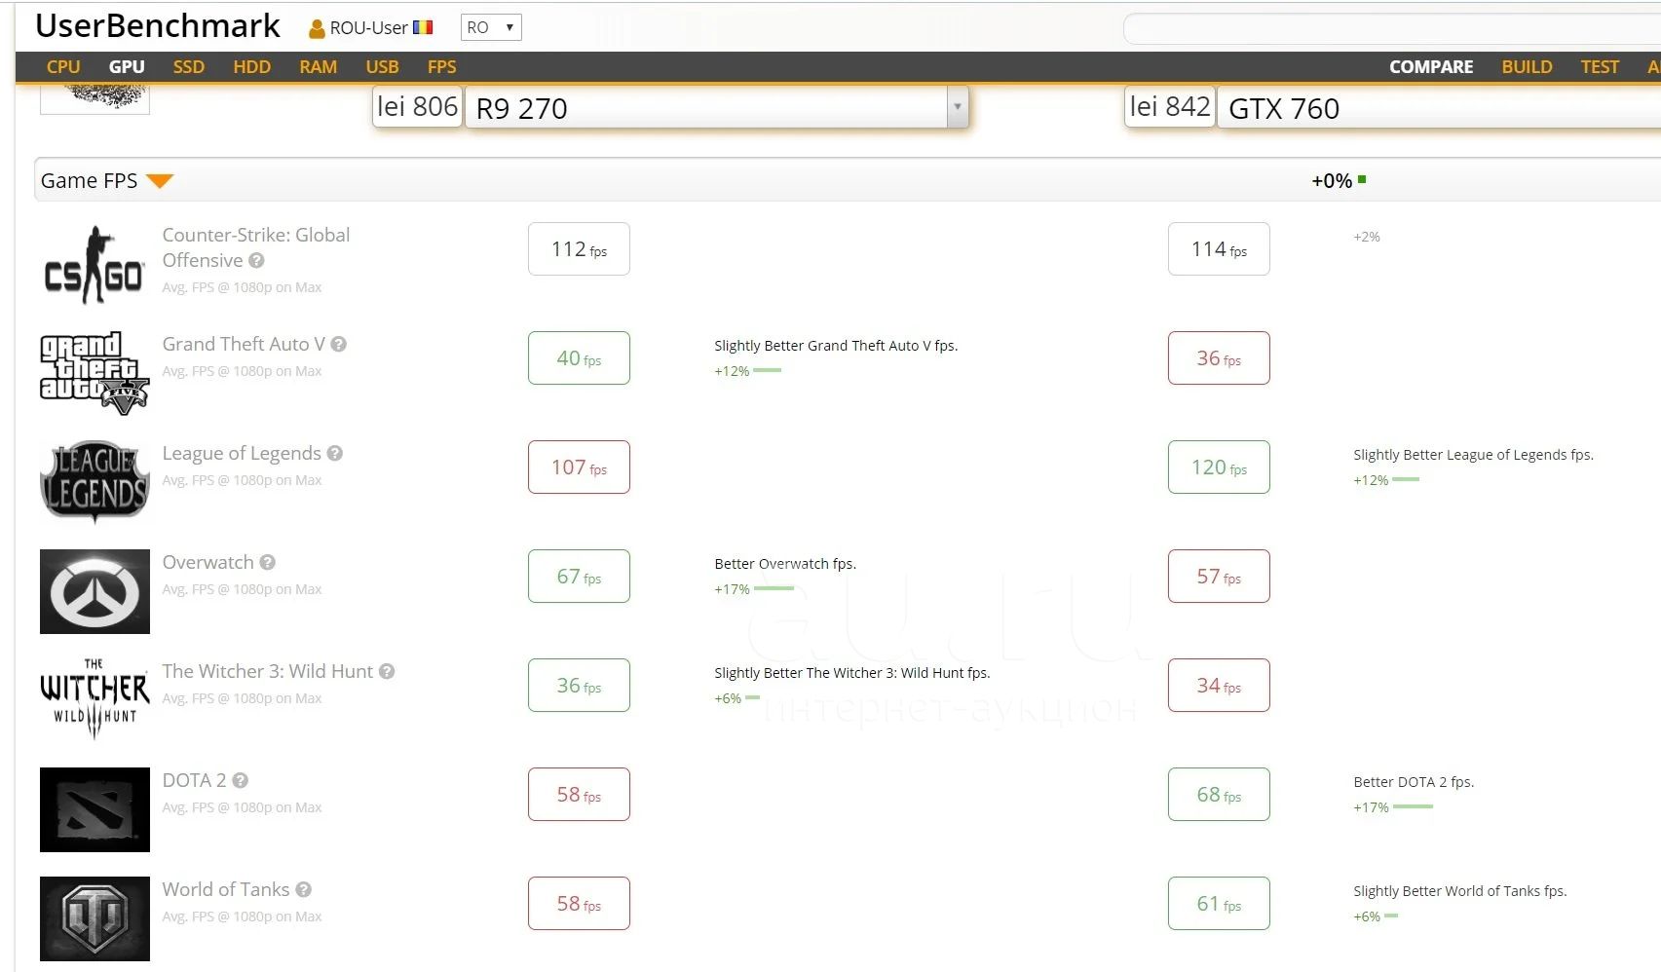Screen dimensions: 1661x972
Task: Click the GTX 760 selection field
Action: 1439,107
